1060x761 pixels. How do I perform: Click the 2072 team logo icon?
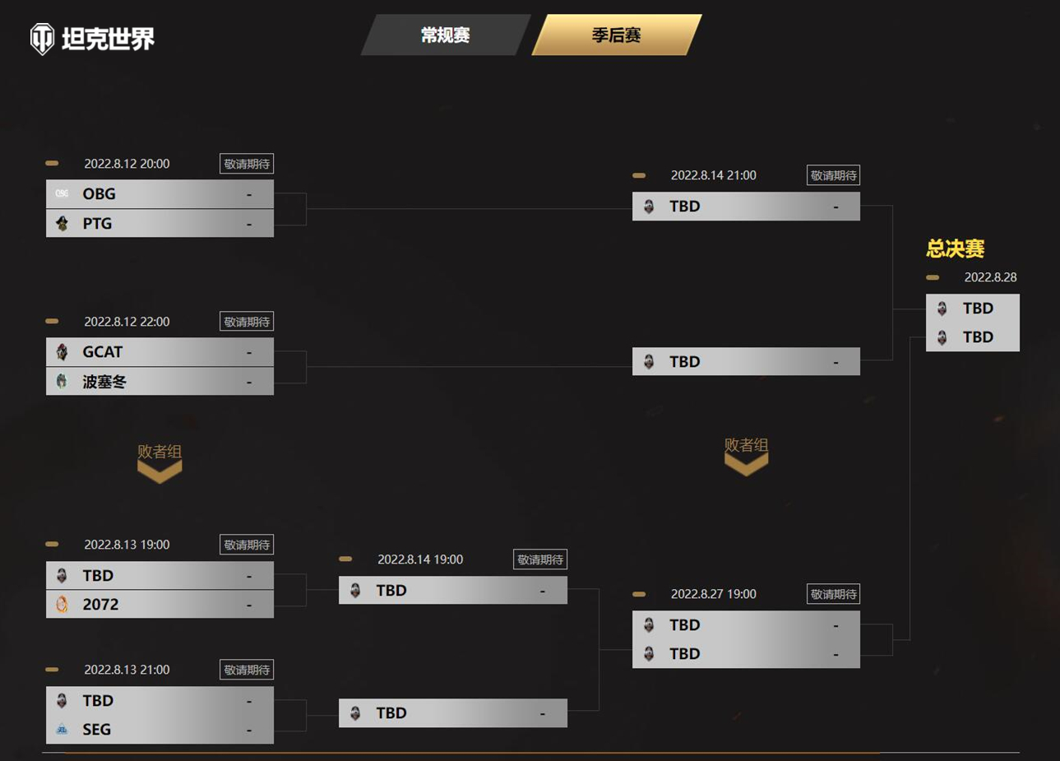point(62,605)
